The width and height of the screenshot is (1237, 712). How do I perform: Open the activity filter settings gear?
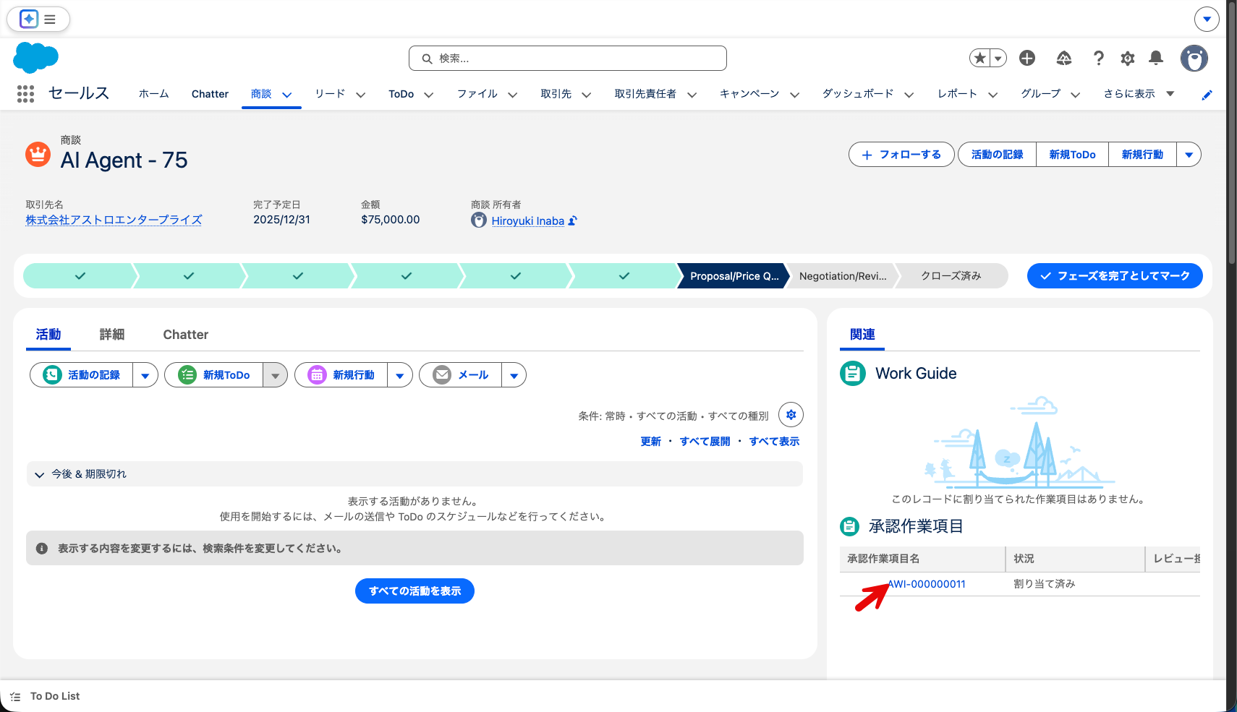tap(791, 415)
